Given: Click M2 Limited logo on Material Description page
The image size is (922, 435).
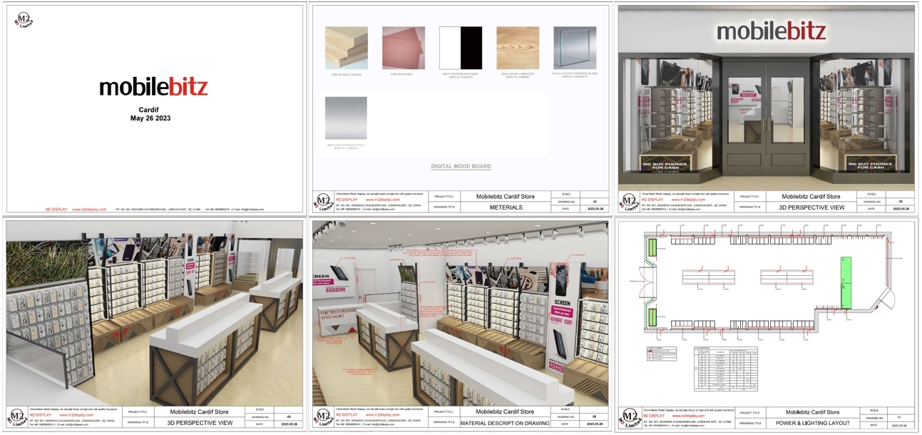Looking at the screenshot, I should pyautogui.click(x=324, y=417).
